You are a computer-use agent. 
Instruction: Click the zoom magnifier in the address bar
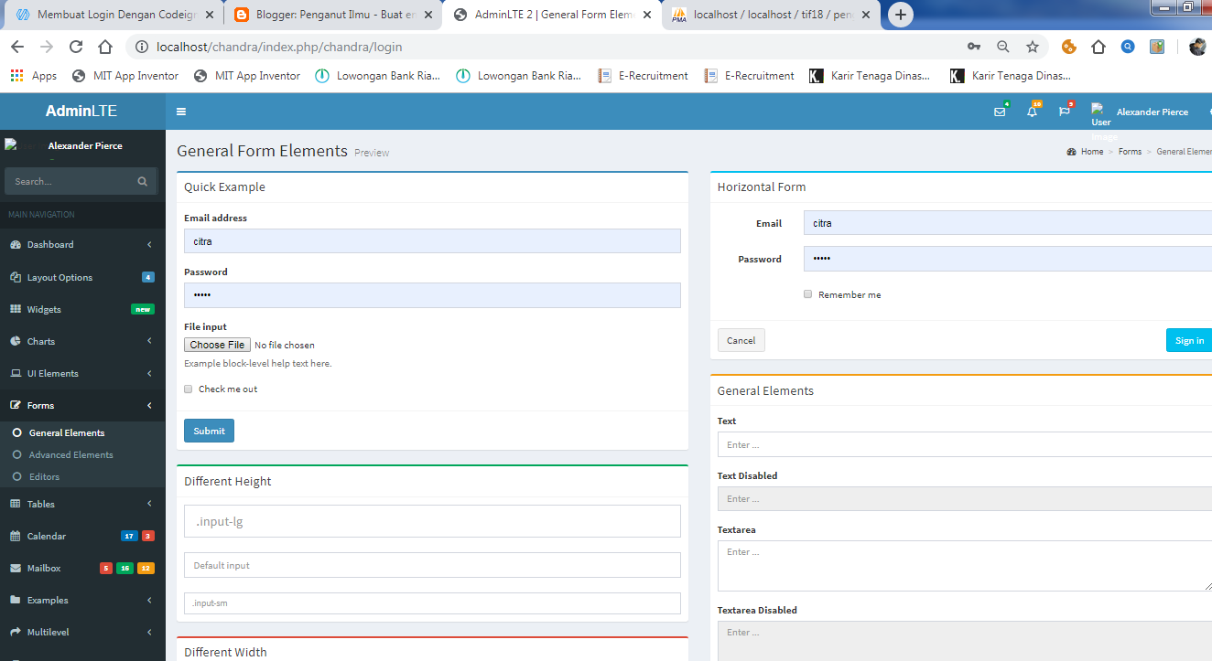click(1003, 47)
